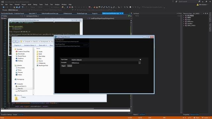Viewport: 212px width, 119px height.
Task: Click the Navigate Backward toolbar icon
Action: pos(3,7)
